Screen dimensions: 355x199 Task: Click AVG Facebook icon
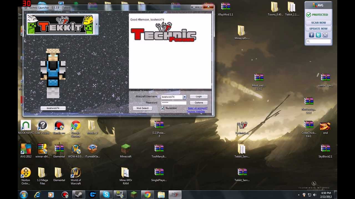311,35
